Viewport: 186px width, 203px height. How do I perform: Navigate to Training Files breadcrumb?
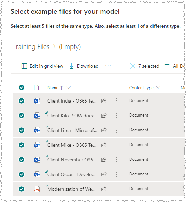(x=31, y=46)
